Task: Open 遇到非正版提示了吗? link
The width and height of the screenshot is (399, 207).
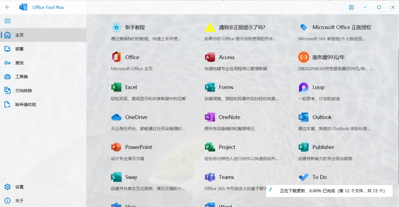Action: tap(242, 27)
